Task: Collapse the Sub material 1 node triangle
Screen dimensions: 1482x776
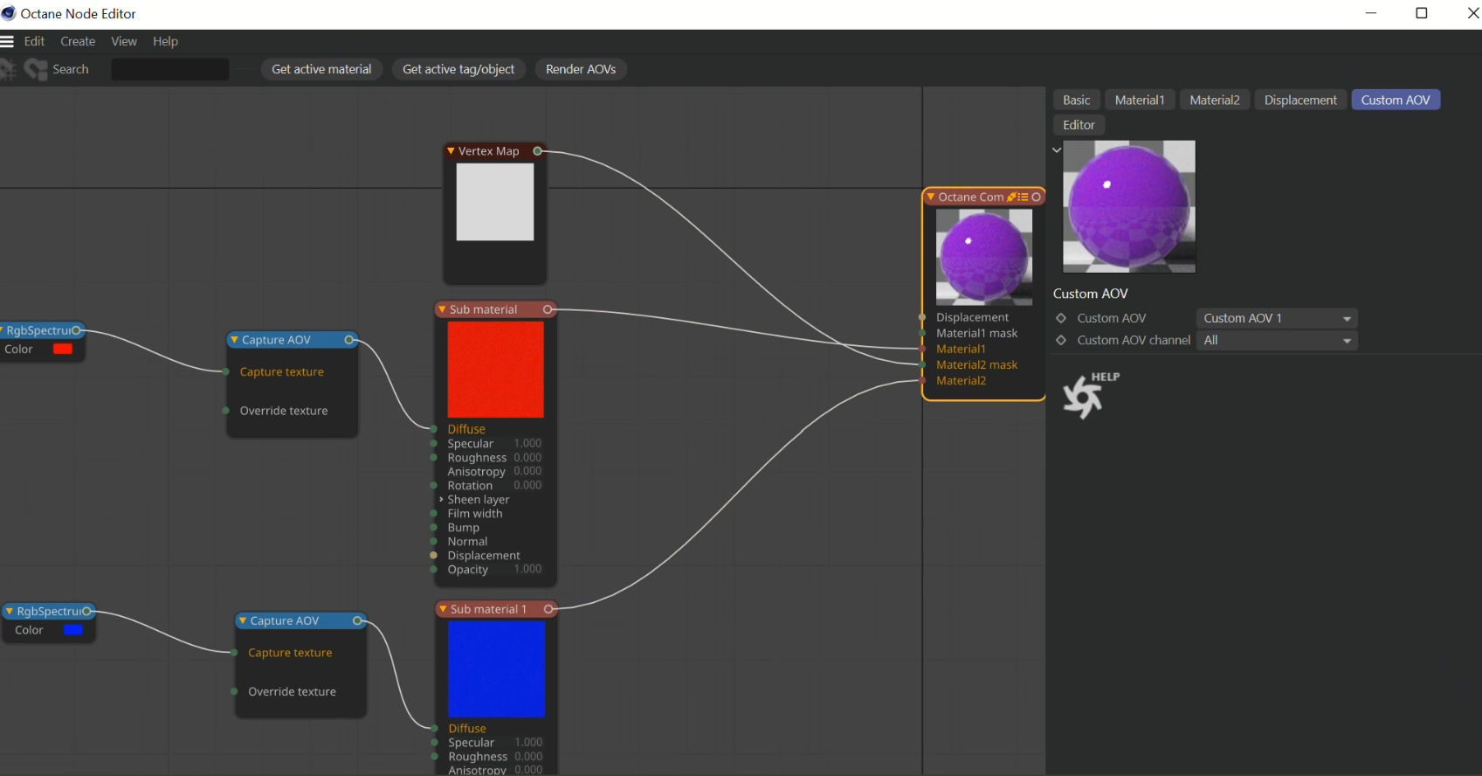Action: click(443, 609)
